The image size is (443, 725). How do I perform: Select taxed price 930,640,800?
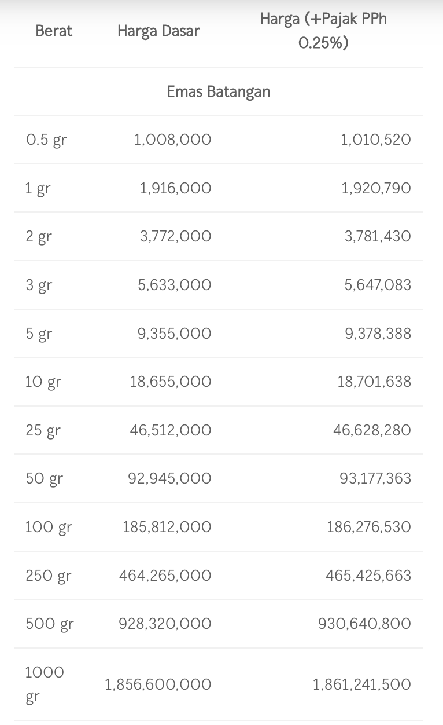click(x=364, y=624)
